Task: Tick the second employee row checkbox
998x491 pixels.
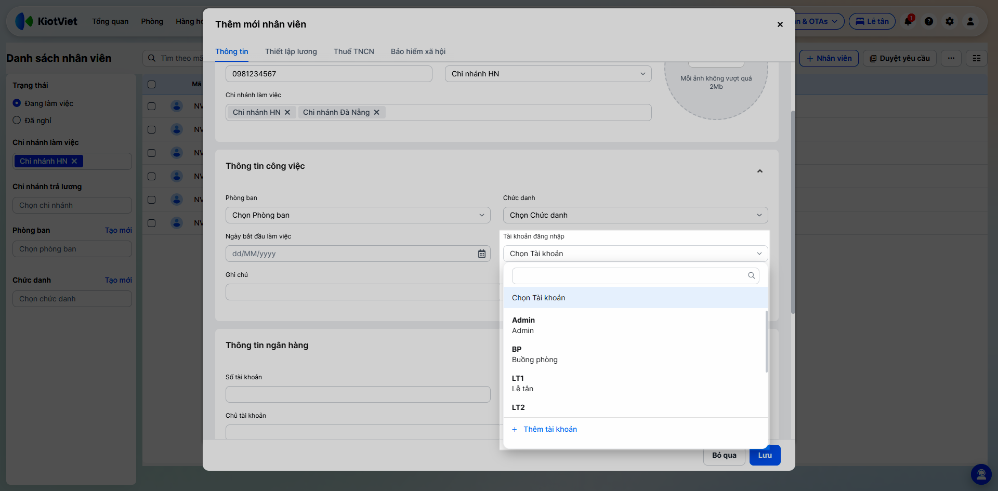Action: click(x=152, y=129)
